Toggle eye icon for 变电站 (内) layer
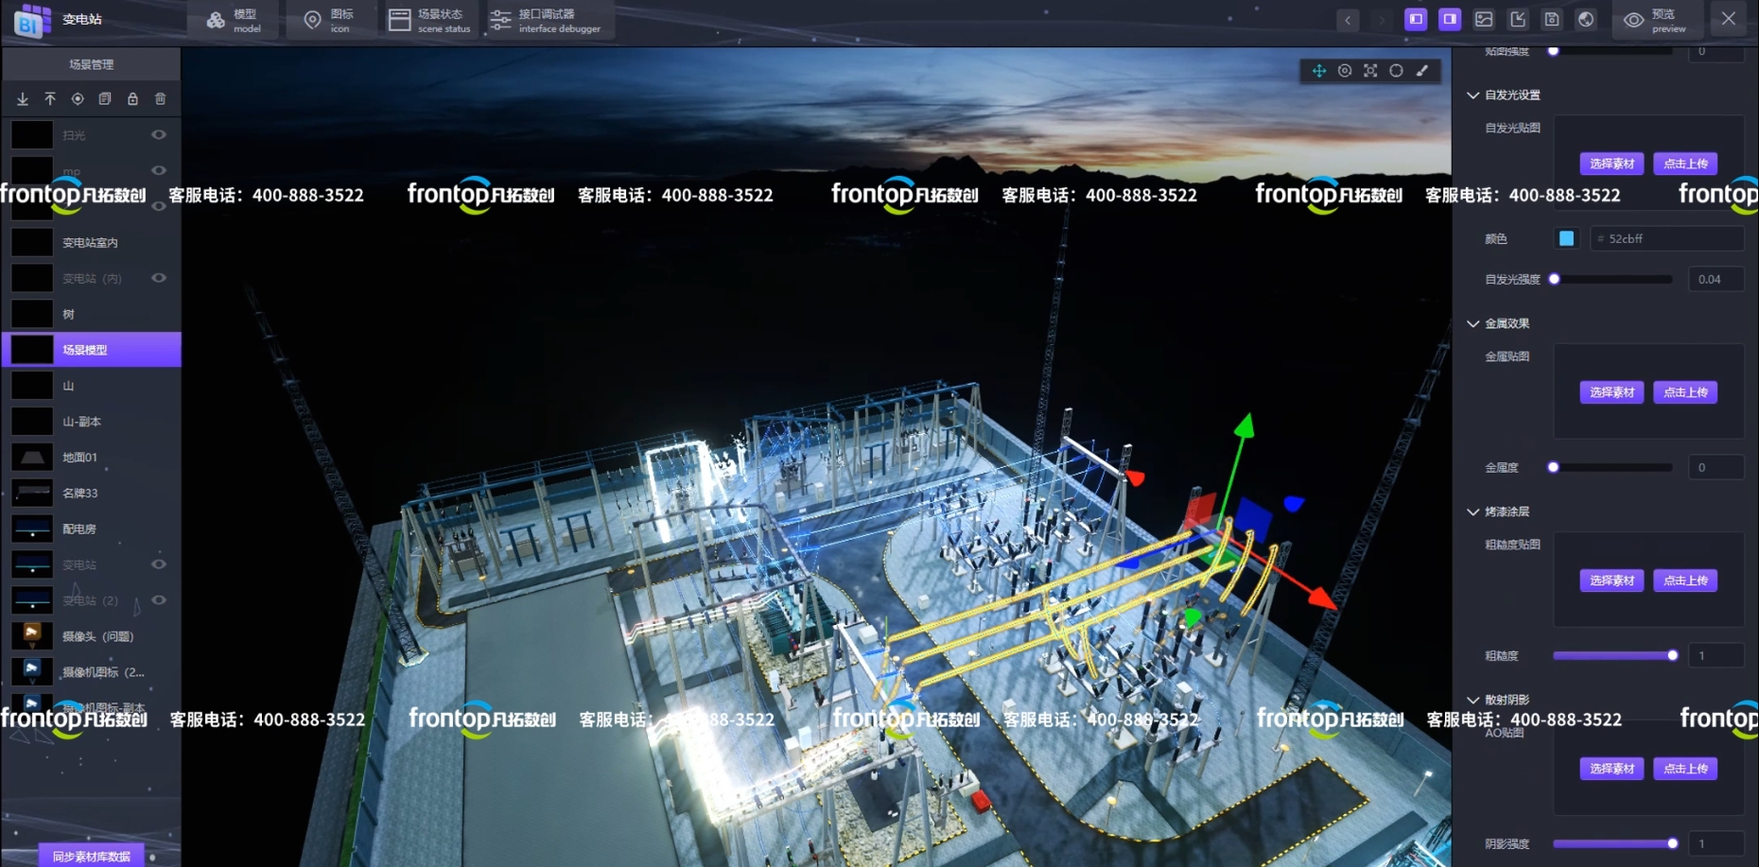The height and width of the screenshot is (867, 1759). point(159,278)
